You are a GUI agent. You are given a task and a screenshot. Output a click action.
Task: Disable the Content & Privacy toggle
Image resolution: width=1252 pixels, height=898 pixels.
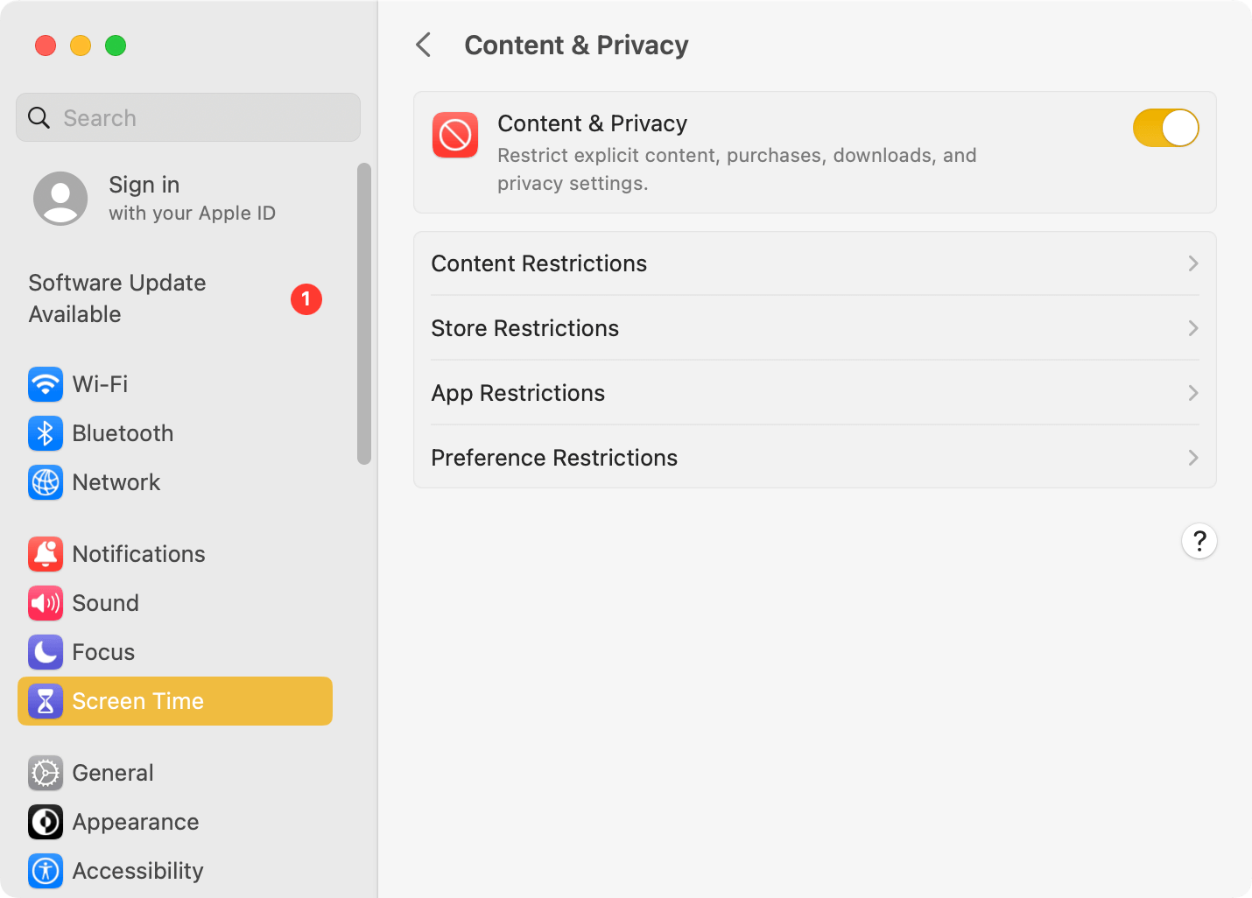pos(1165,128)
